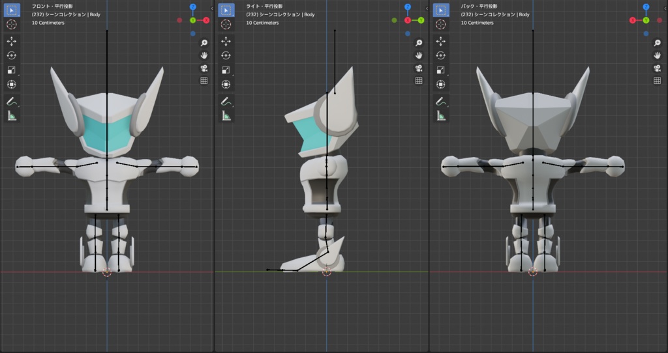Viewport: 668px width, 353px height.
Task: Pick the 3D Cursor tool in Back viewport
Action: [441, 24]
